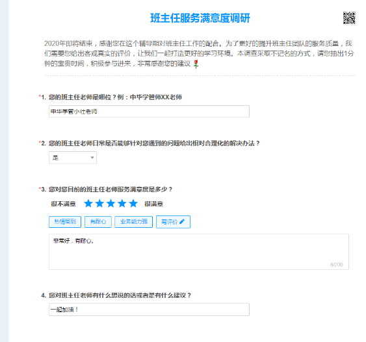This screenshot has width=366, height=342.
Task: Click the title 班主任服务满意度调研
Action: tap(200, 18)
